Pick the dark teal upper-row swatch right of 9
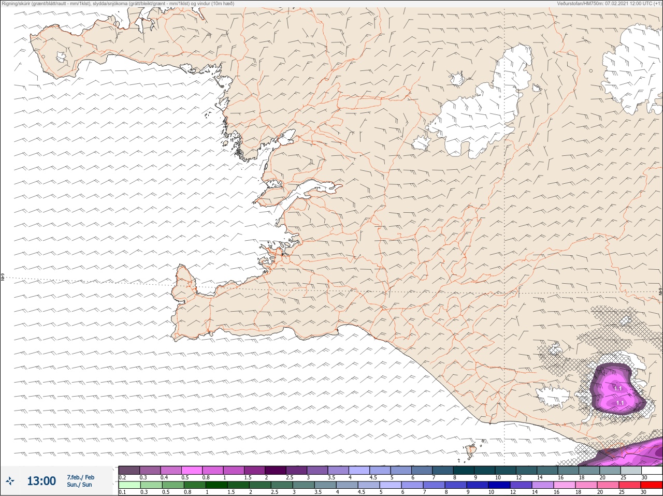The width and height of the screenshot is (663, 496). [485, 470]
